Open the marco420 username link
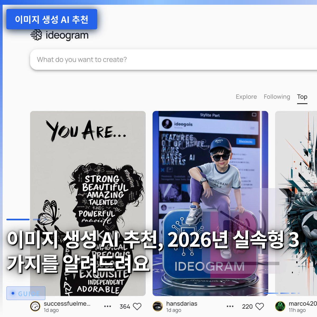The width and height of the screenshot is (317, 317). click(303, 304)
